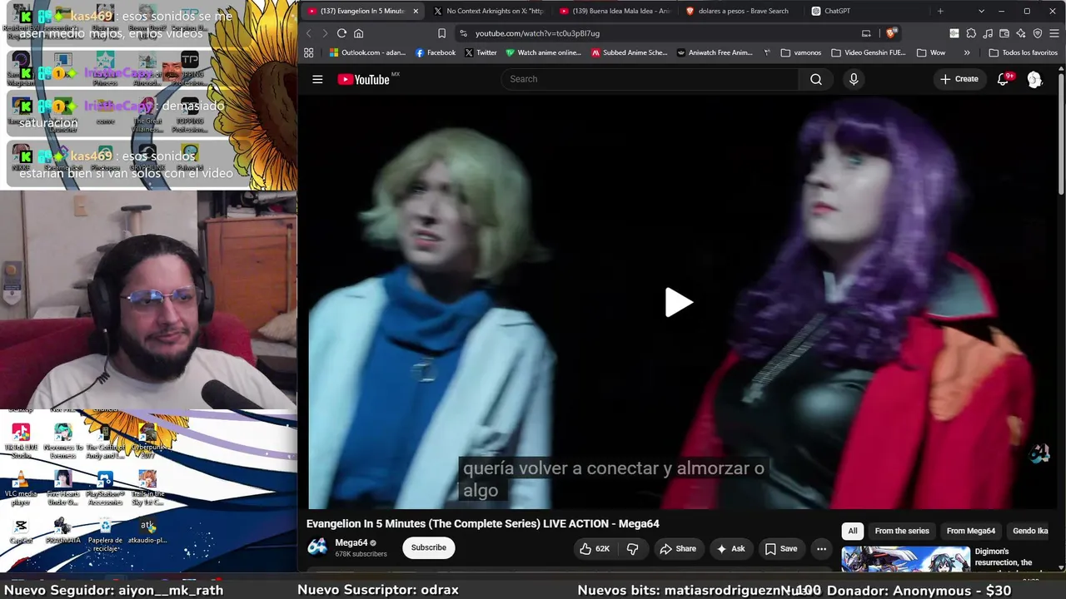Open the Facebook bookmark
This screenshot has height=599, width=1066.
pos(435,52)
